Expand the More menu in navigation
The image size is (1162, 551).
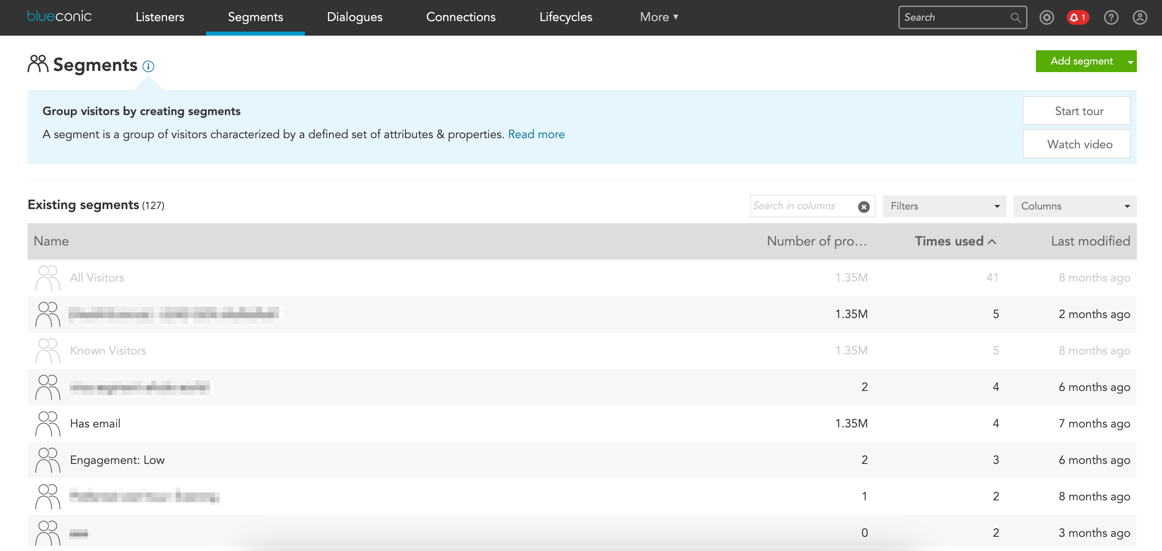(659, 17)
